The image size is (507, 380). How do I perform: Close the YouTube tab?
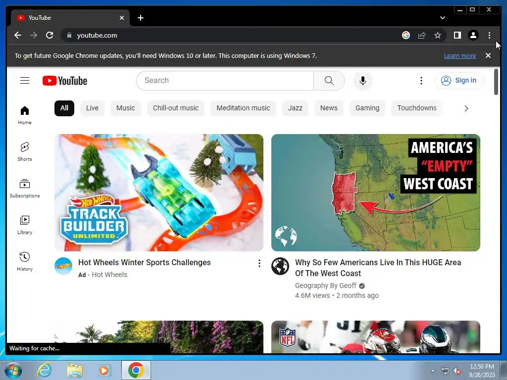[x=122, y=18]
